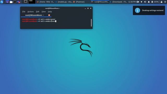Screen dimensions: 167x94
Task: Switch to models.py VS Code window
Action: click(64, 2)
